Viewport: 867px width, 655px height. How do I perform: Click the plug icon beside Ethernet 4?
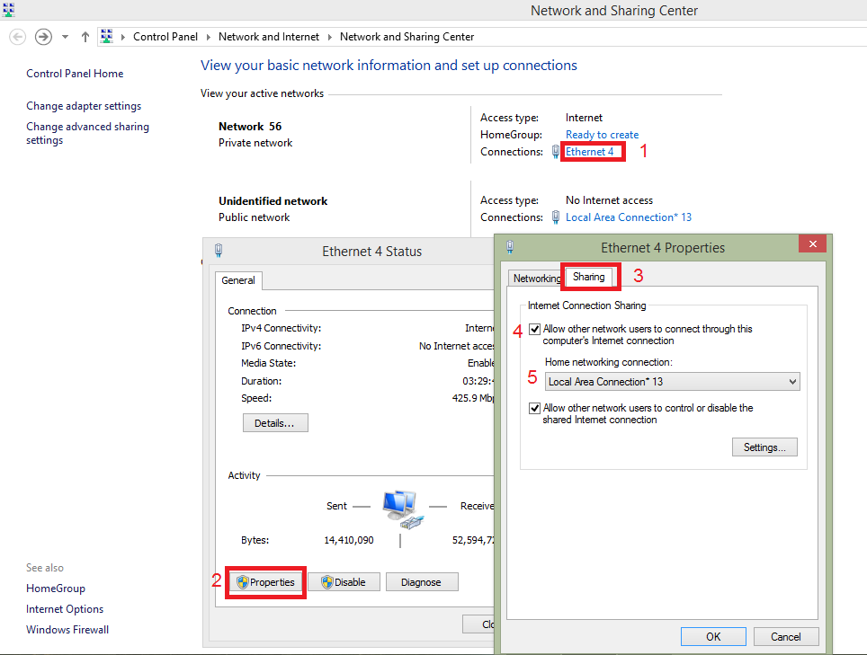[x=556, y=152]
